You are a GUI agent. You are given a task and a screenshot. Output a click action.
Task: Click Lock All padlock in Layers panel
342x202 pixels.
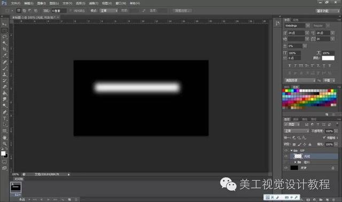[x=310, y=144]
